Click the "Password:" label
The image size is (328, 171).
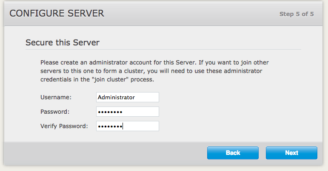(x=55, y=112)
